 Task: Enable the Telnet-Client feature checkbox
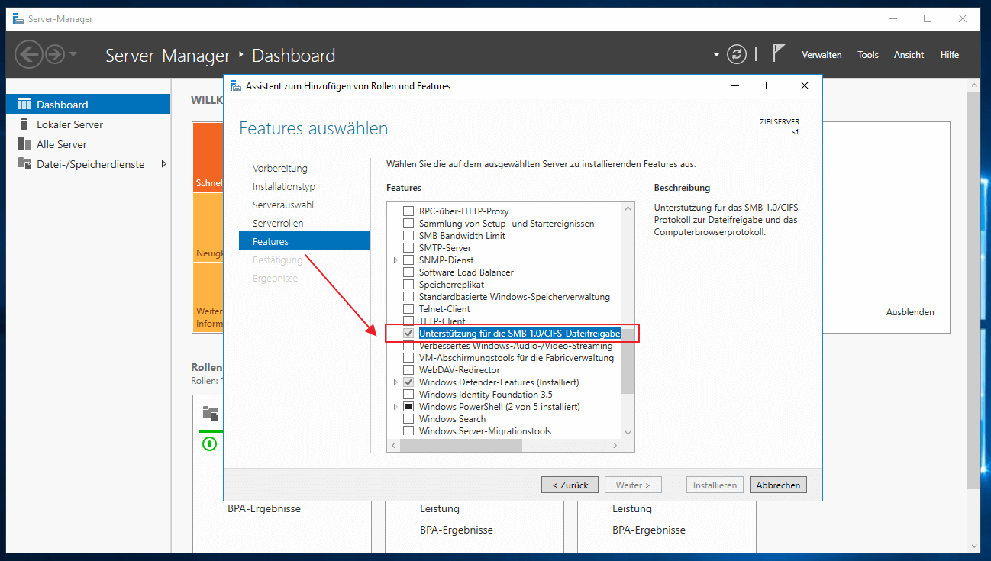tap(408, 309)
